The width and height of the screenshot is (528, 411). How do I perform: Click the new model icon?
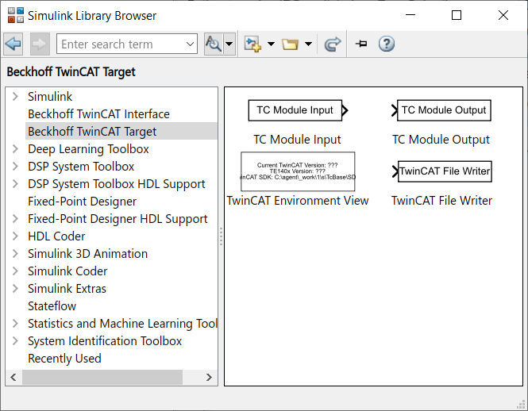click(252, 44)
